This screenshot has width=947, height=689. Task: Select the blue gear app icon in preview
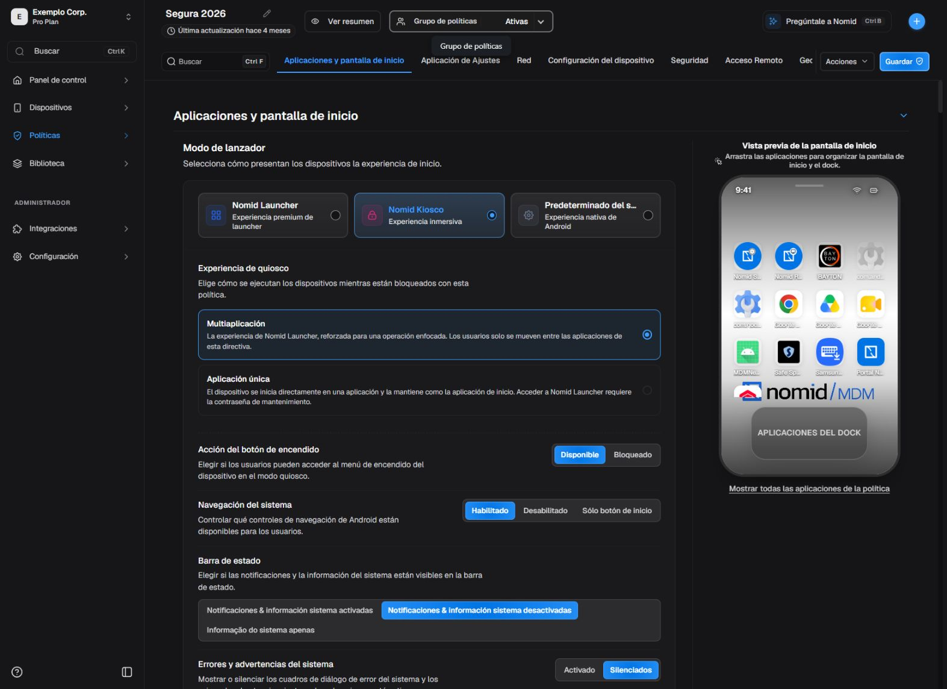point(747,304)
